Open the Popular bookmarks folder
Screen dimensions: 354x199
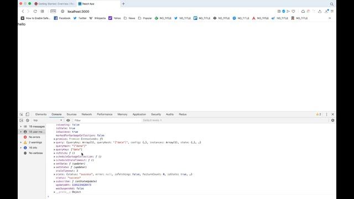point(145,18)
